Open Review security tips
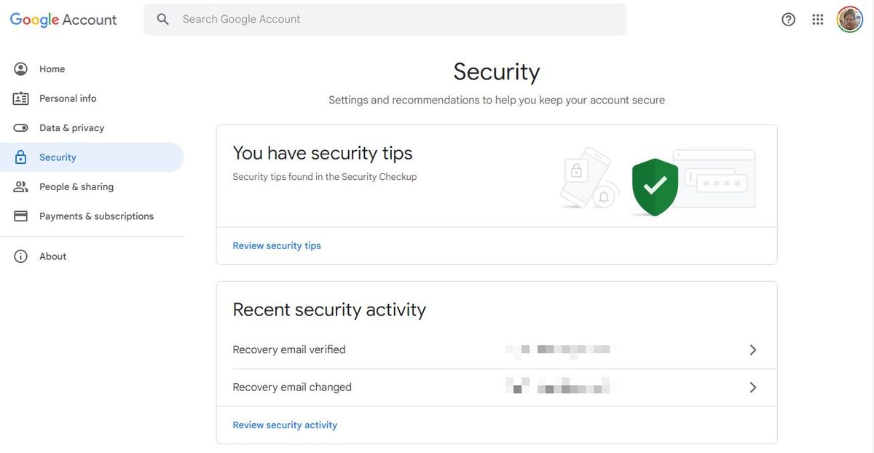 [276, 245]
